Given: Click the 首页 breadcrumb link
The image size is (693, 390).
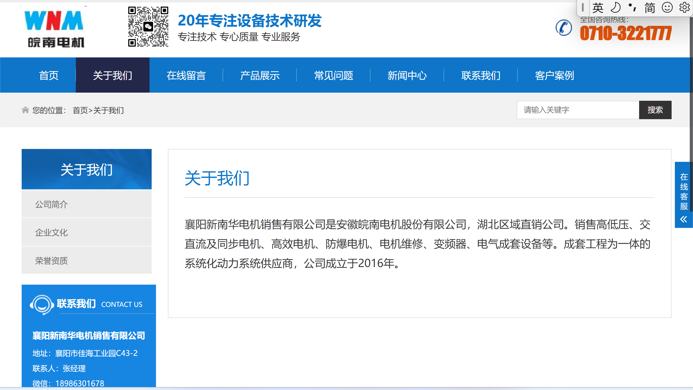Looking at the screenshot, I should pyautogui.click(x=80, y=110).
